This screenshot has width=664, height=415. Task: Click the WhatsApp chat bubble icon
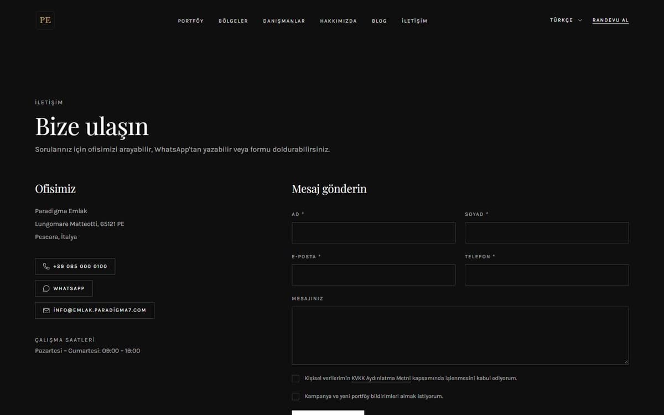(46, 288)
